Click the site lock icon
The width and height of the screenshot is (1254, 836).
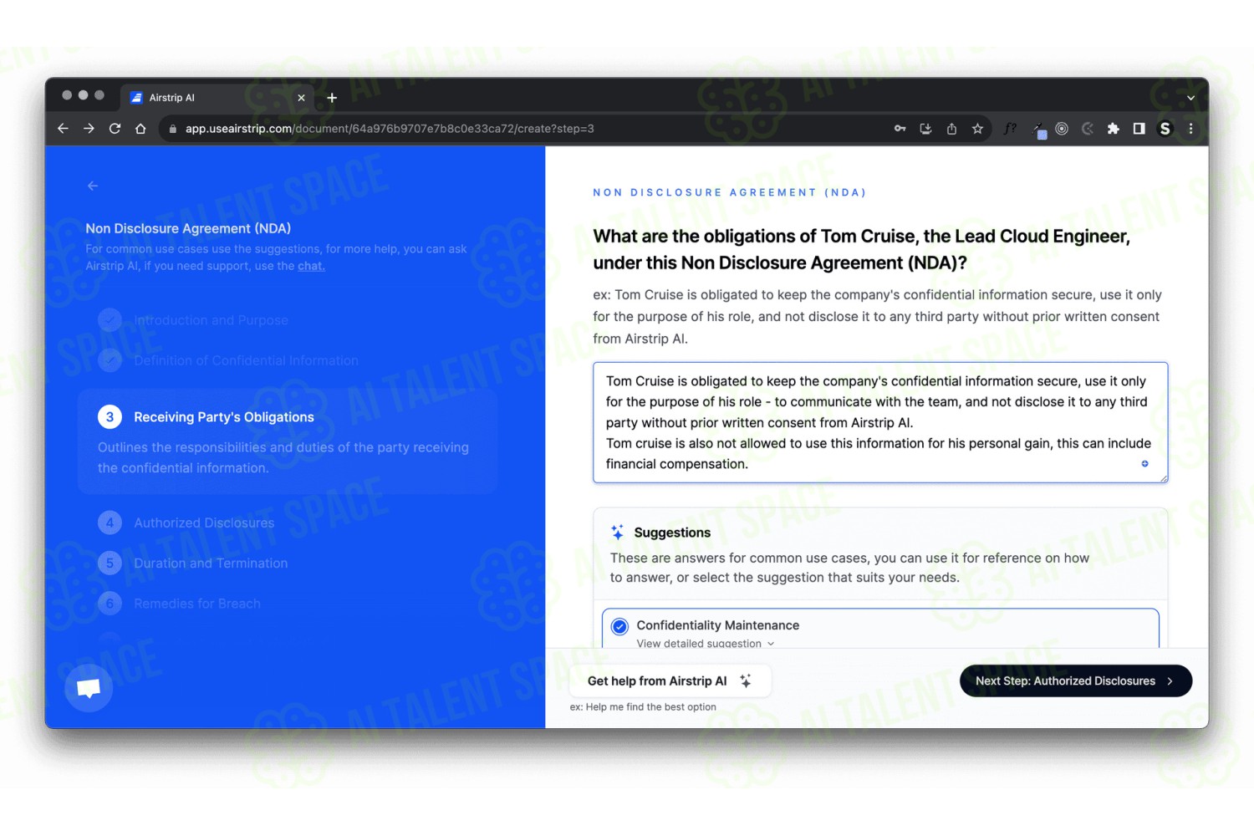click(x=172, y=129)
